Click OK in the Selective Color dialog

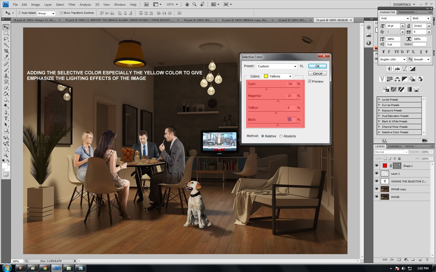(317, 66)
